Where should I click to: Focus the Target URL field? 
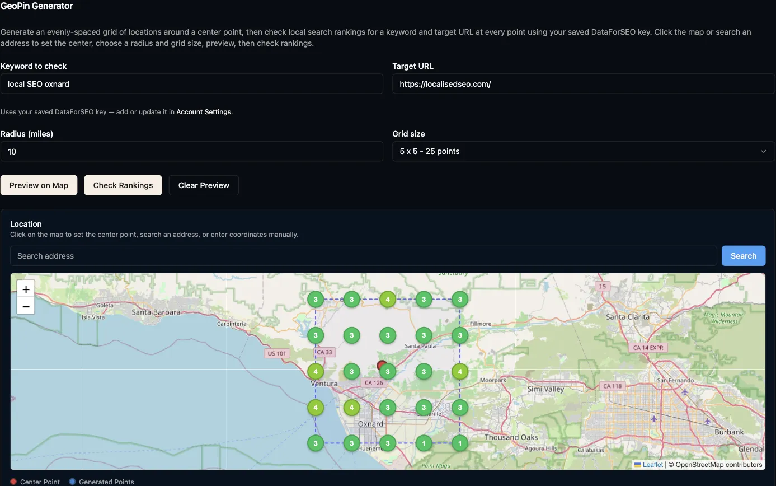click(x=584, y=84)
